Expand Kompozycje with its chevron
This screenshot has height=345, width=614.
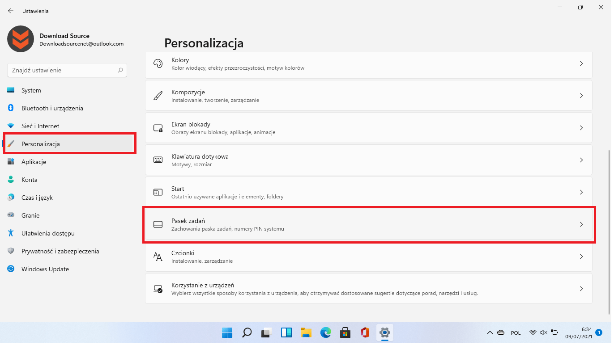tap(581, 96)
